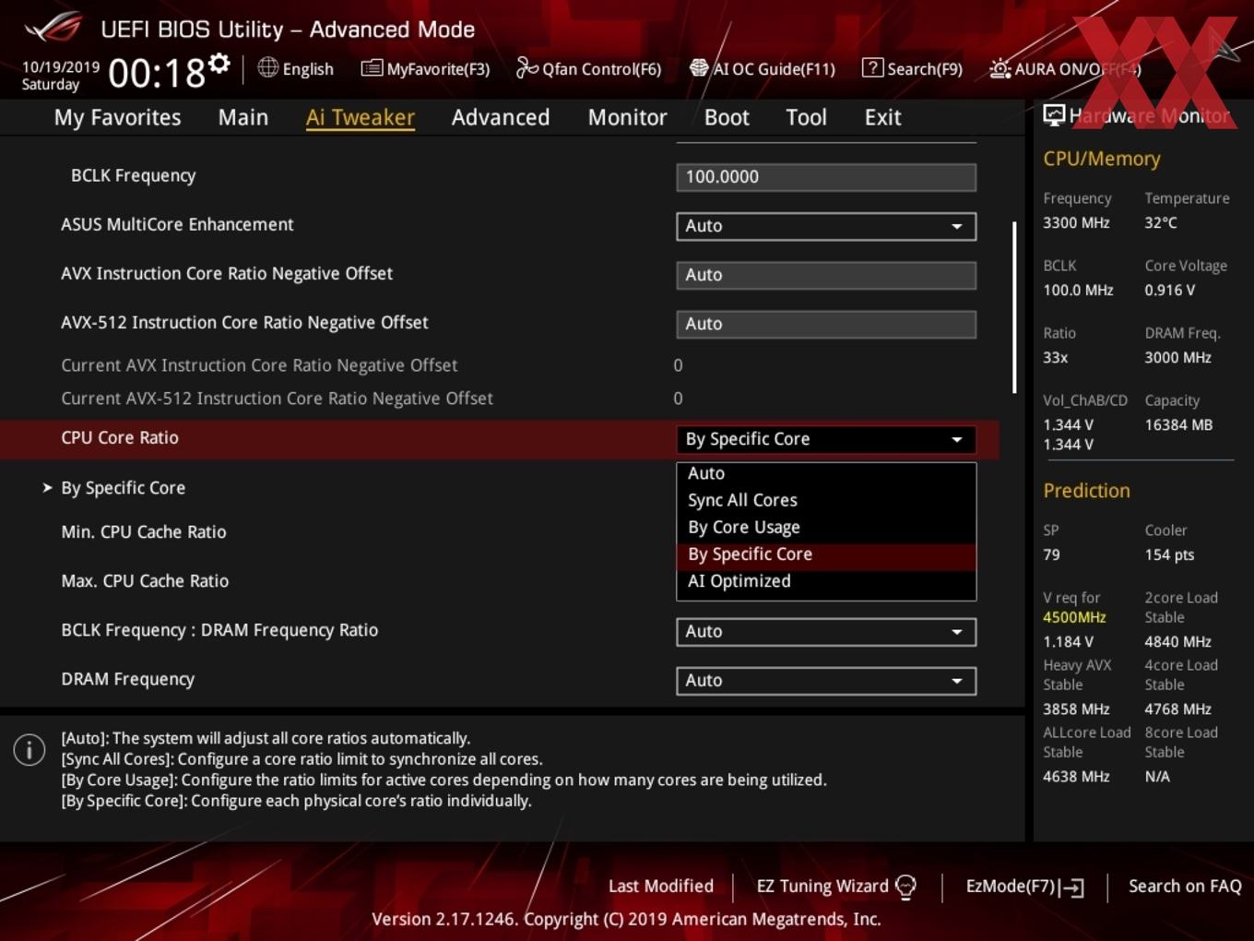Collapse the CPU Core Ratio dropdown

(x=826, y=439)
